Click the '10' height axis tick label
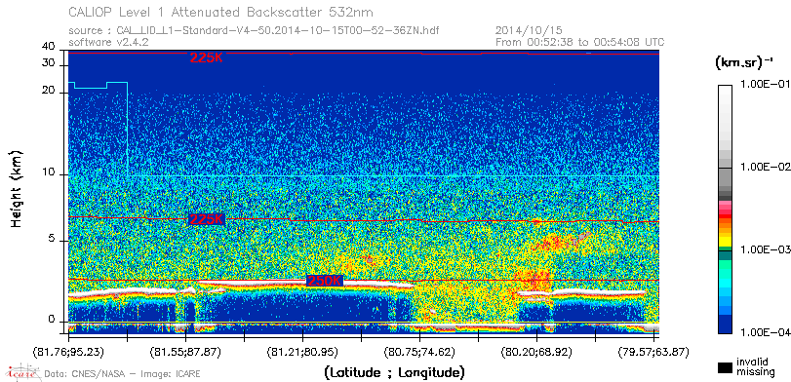The width and height of the screenshot is (791, 382). pos(49,172)
